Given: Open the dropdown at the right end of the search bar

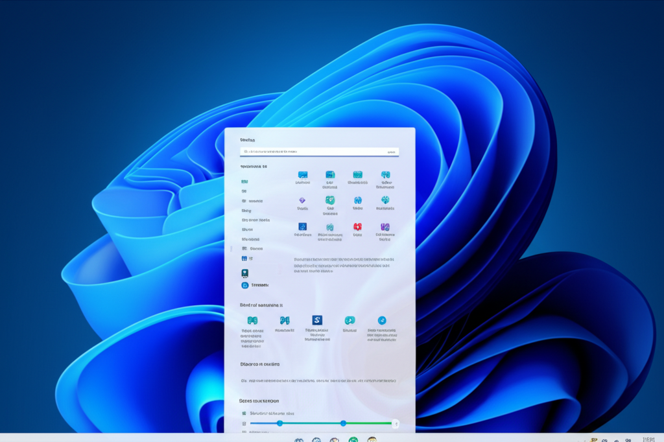Looking at the screenshot, I should 392,151.
